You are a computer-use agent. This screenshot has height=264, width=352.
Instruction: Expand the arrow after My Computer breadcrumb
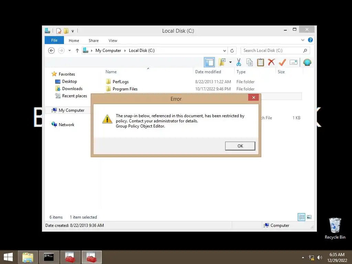coord(125,51)
